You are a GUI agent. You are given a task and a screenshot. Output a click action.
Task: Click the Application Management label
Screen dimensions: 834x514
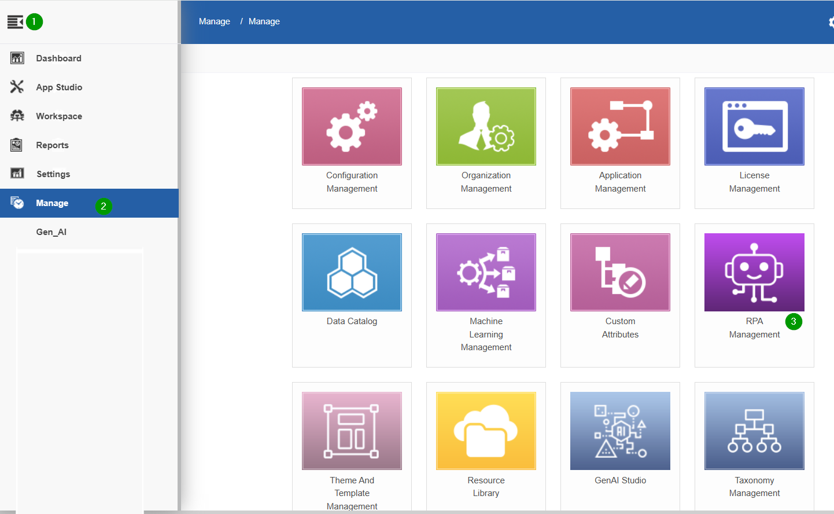coord(620,182)
